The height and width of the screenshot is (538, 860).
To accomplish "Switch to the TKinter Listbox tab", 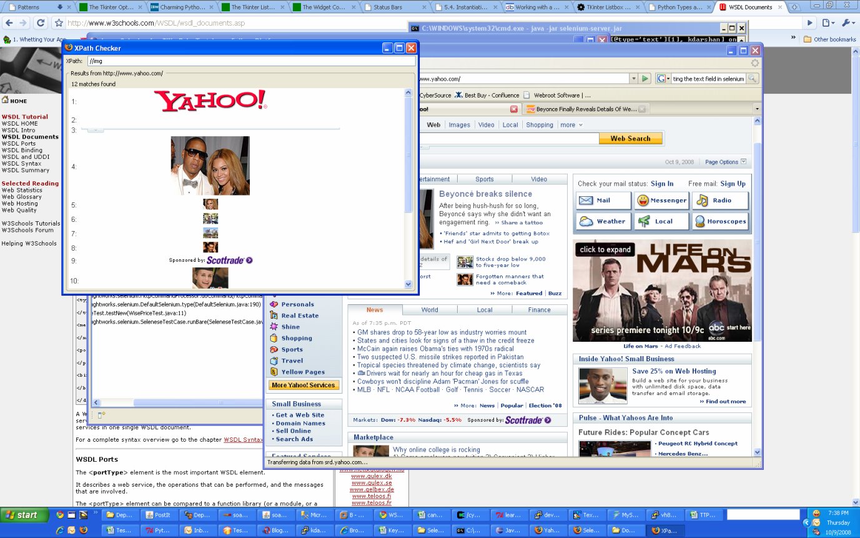I will click(x=609, y=7).
